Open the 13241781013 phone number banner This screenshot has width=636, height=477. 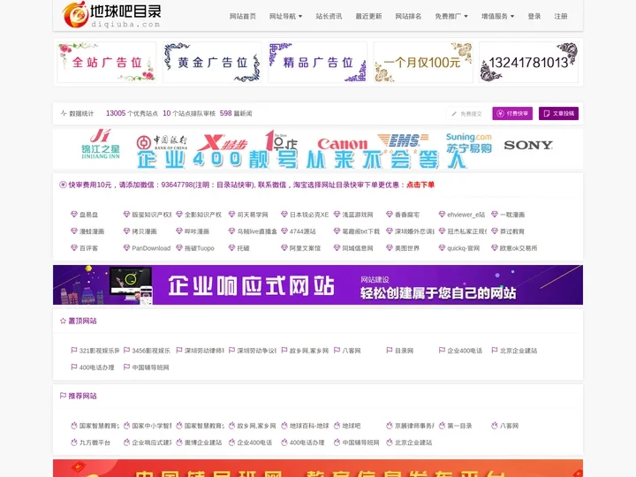point(528,62)
